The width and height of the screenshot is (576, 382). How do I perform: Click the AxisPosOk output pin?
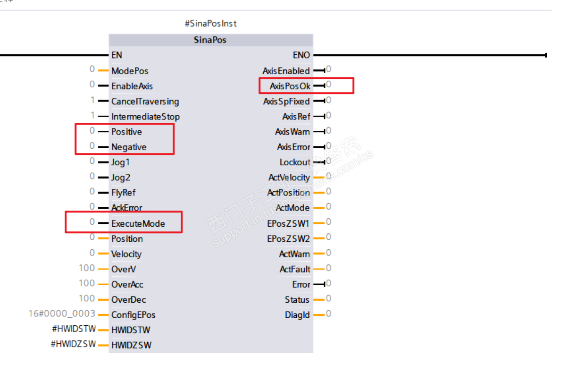pyautogui.click(x=290, y=86)
